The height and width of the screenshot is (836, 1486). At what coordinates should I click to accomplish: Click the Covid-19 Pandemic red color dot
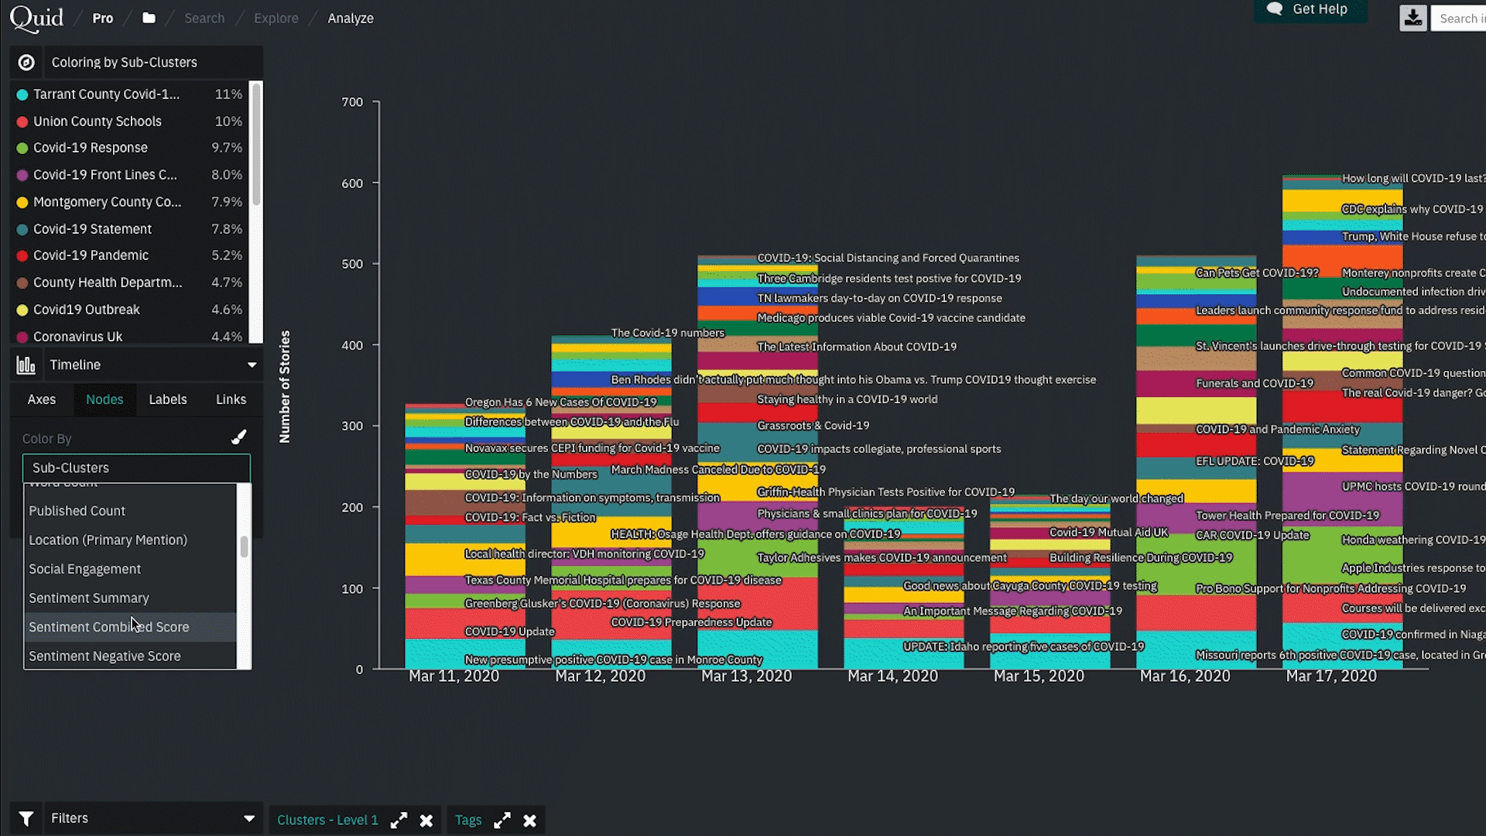22,255
